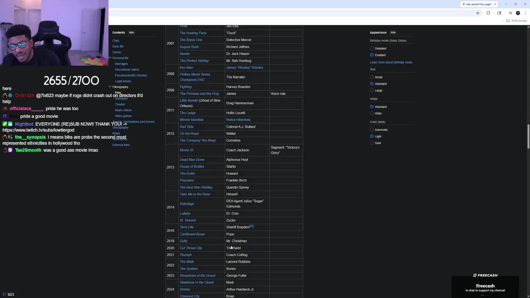Bookmark this page with the star icon
This screenshot has width=530, height=298.
tap(477, 13)
